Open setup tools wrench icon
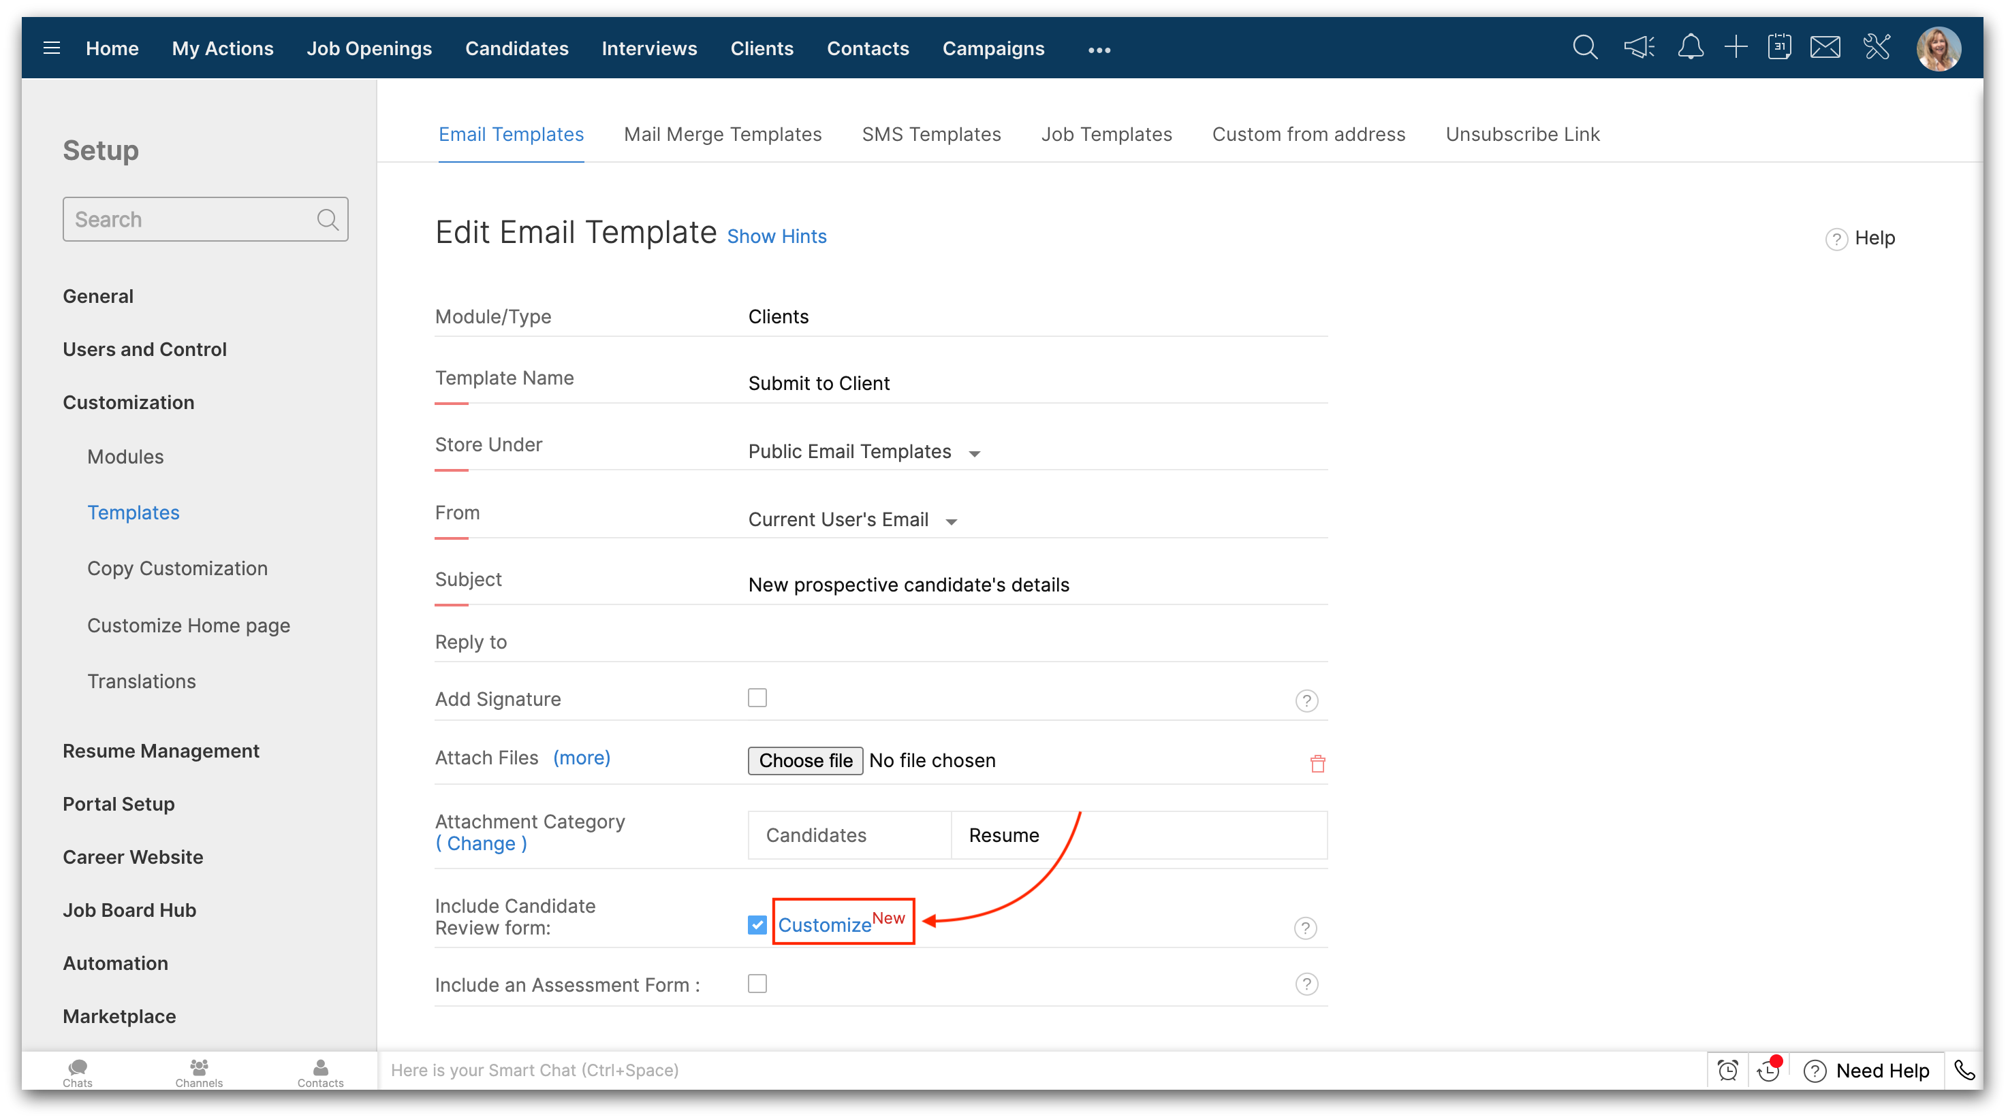Viewport: 2008px width, 1119px height. coord(1877,48)
